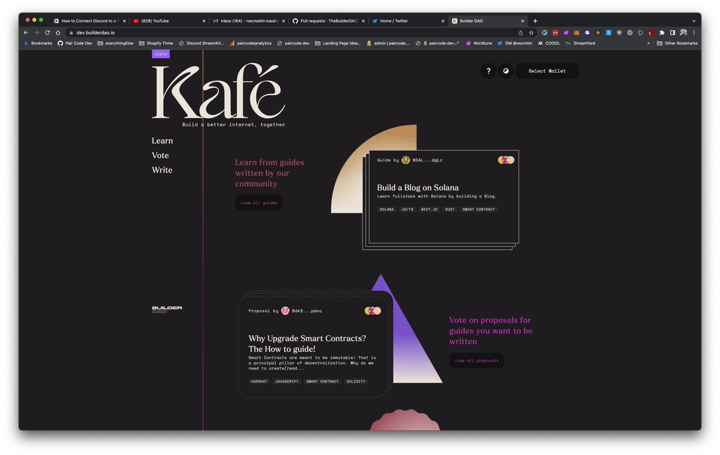Open the Landing Page Idea bookmarks folder
The height and width of the screenshot is (455, 720).
point(338,43)
